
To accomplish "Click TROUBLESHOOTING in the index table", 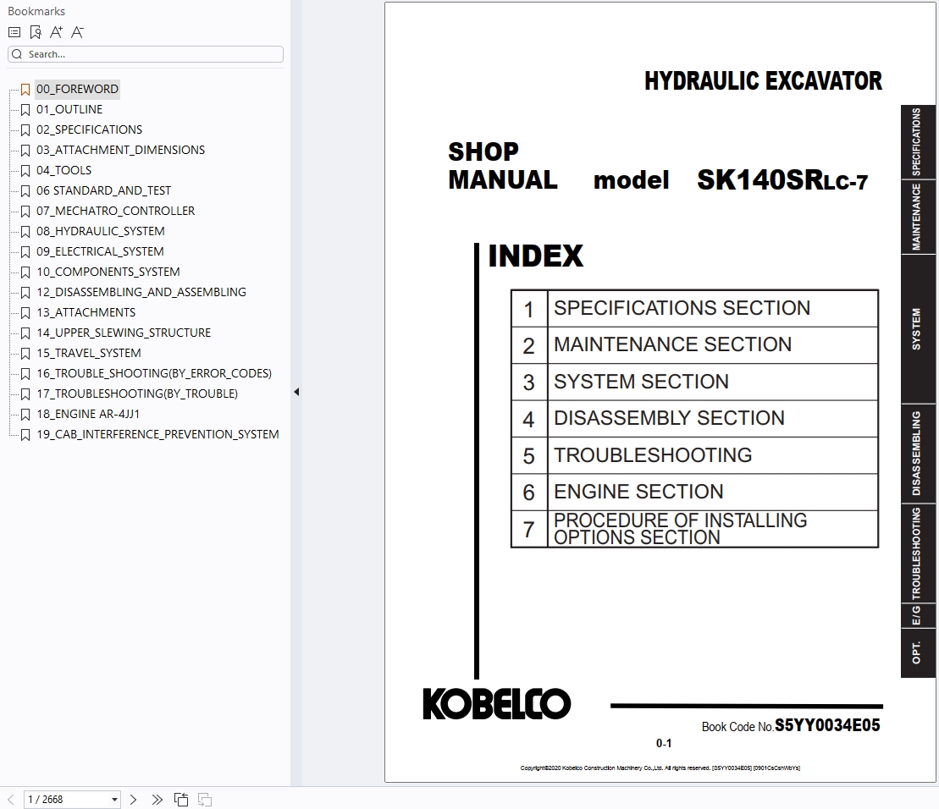I will tap(653, 455).
